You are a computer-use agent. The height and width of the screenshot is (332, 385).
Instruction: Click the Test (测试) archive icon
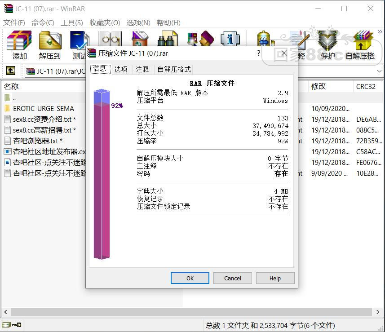click(78, 45)
